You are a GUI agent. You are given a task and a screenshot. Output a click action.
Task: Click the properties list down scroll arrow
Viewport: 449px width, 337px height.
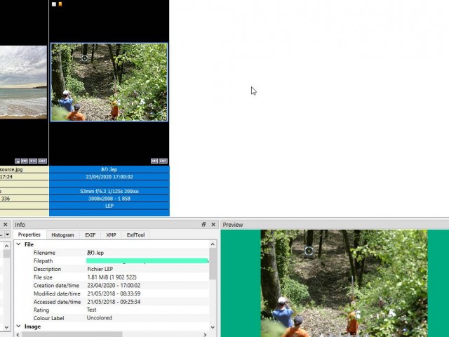pos(213,327)
